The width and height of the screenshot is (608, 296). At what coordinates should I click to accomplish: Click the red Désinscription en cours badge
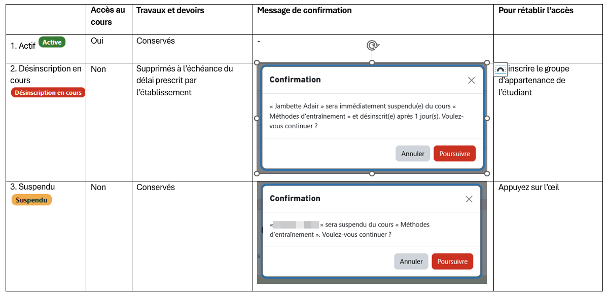pos(48,93)
